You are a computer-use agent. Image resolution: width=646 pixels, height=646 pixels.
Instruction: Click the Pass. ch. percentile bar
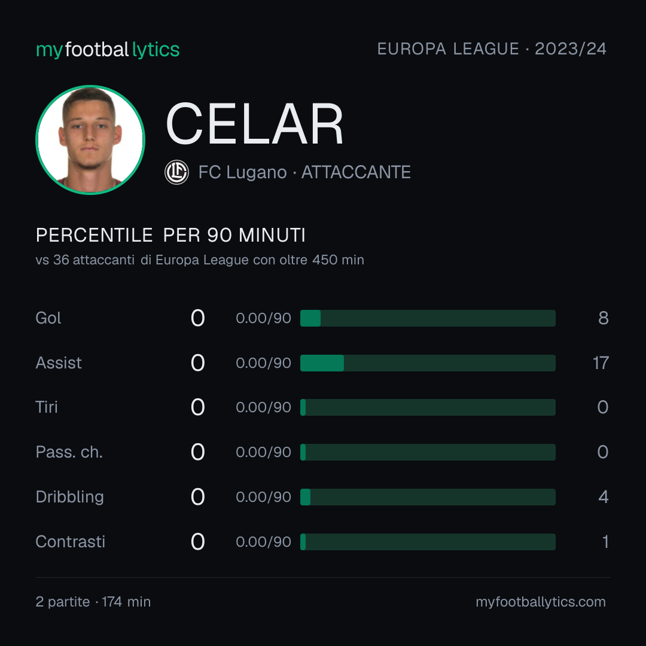(428, 452)
